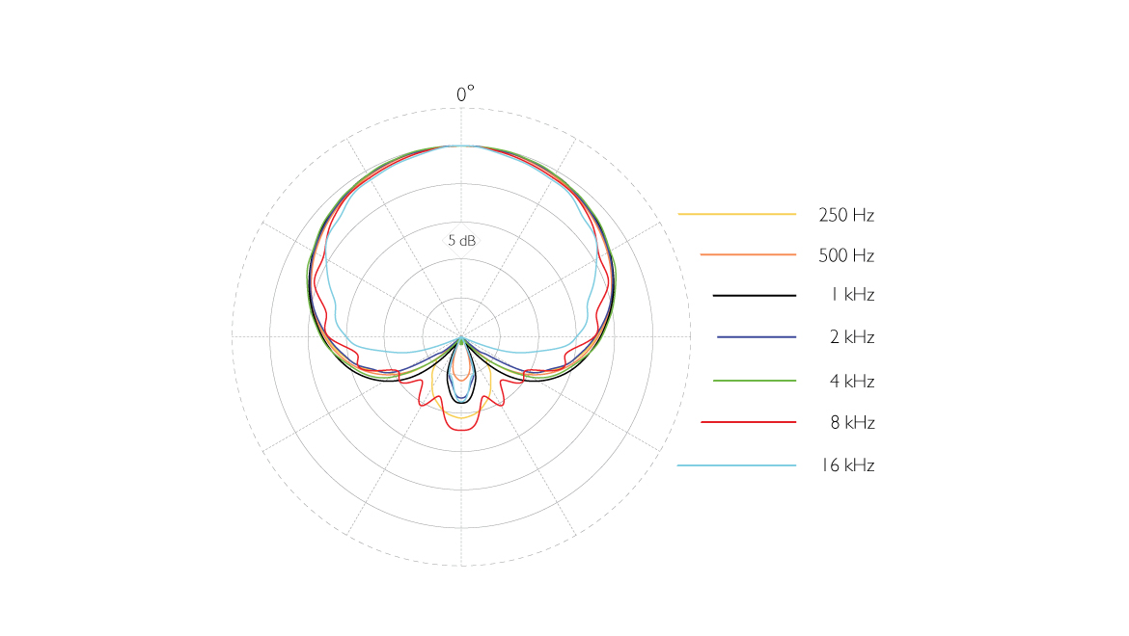Click the center origin of the polar plot
This screenshot has width=1129, height=636.
tap(461, 337)
